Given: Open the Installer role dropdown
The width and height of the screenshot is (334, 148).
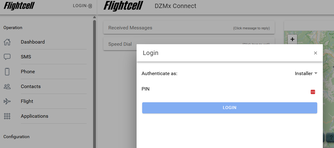Looking at the screenshot, I should tap(304, 74).
